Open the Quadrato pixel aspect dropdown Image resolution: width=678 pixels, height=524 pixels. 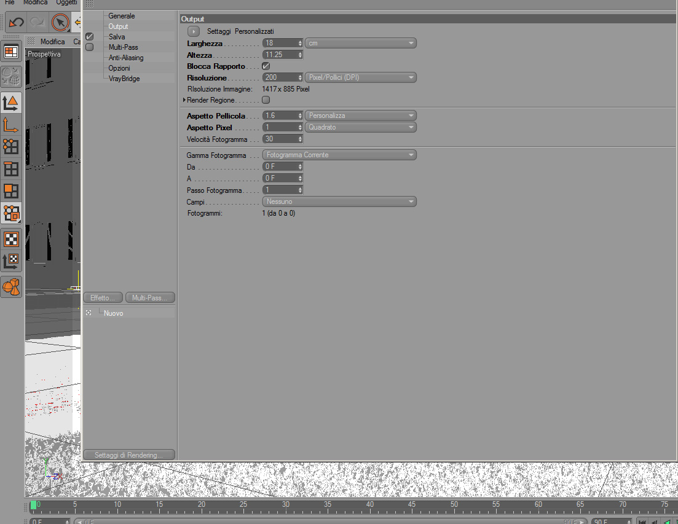361,127
